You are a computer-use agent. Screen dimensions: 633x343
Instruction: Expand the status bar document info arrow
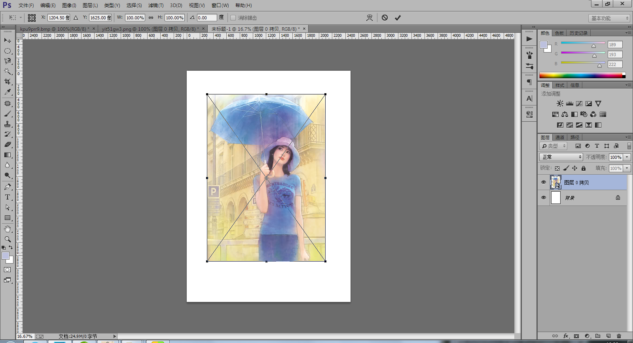pos(115,336)
